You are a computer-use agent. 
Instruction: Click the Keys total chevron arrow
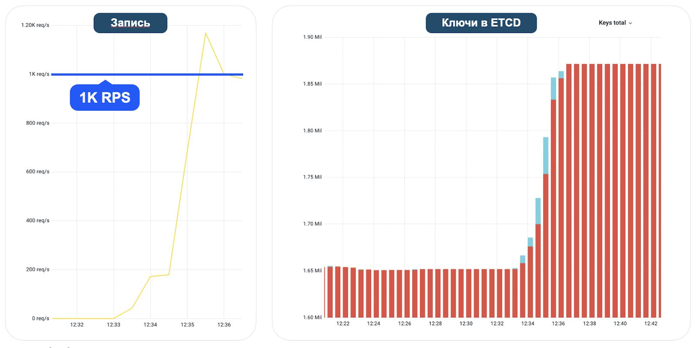pyautogui.click(x=630, y=23)
